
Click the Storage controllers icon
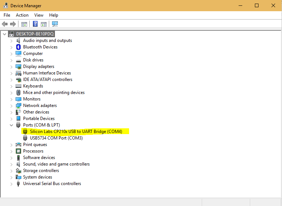(x=18, y=171)
